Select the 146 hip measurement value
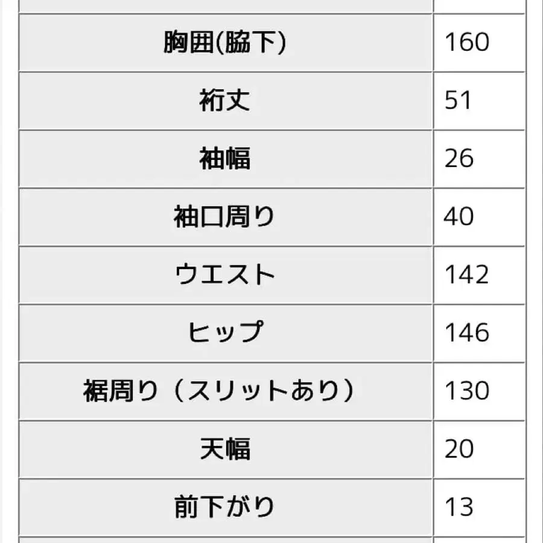 click(466, 332)
